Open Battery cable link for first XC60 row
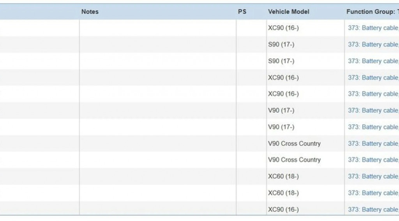Image resolution: width=399 pixels, height=221 pixels. tap(373, 176)
